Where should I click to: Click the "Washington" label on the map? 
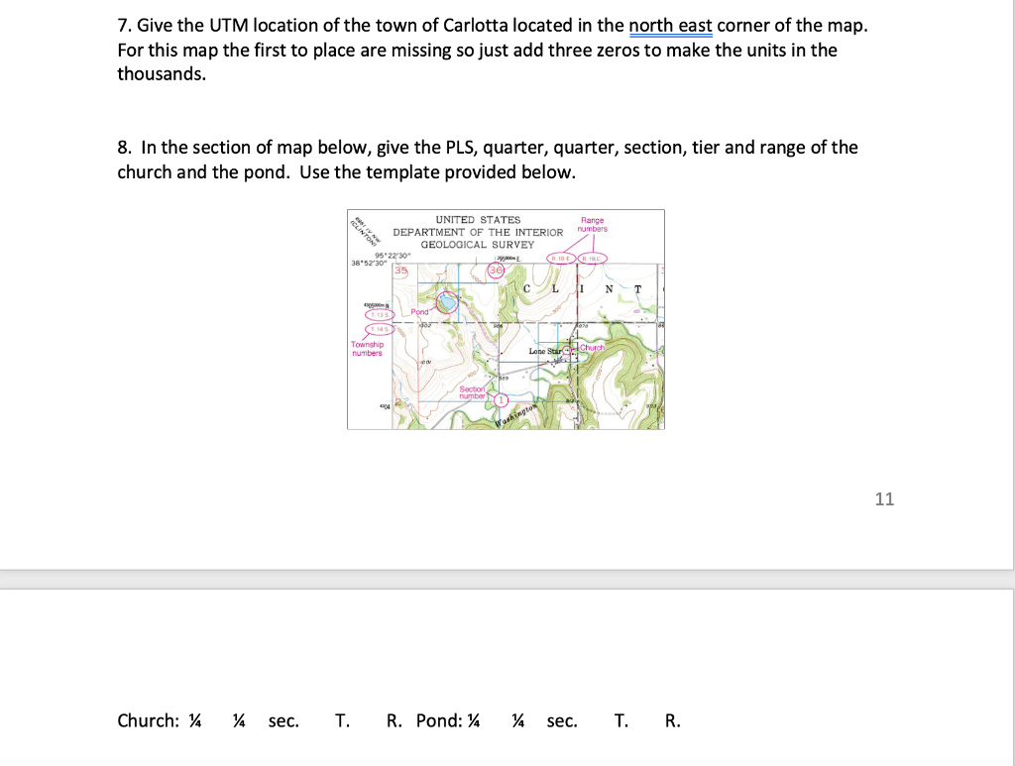[x=515, y=416]
